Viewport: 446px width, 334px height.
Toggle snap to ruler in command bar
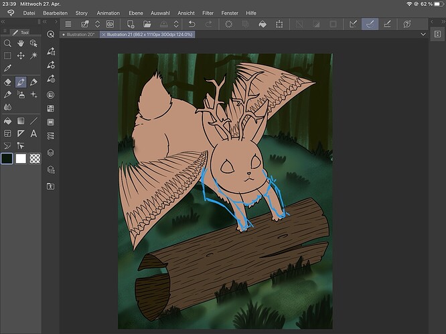coord(354,24)
